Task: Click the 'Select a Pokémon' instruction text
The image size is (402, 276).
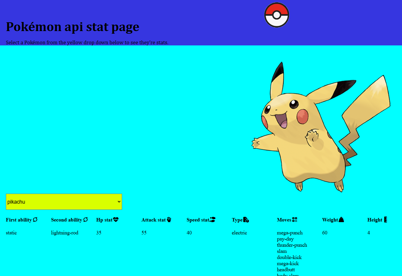Action: (87, 42)
